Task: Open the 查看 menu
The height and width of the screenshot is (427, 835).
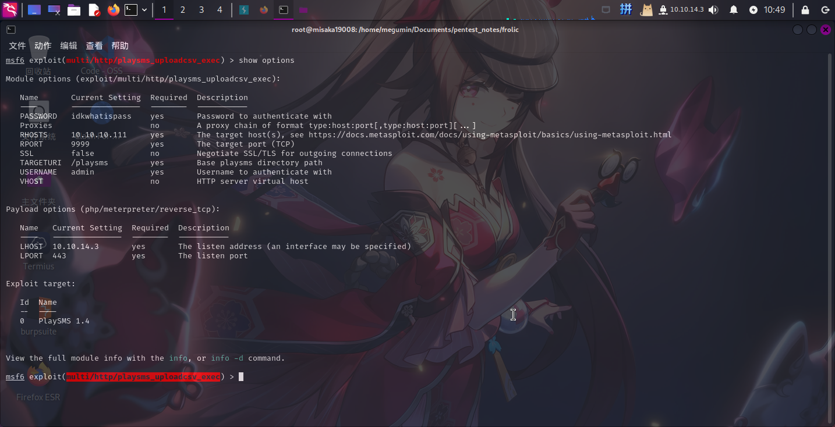Action: pyautogui.click(x=94, y=45)
